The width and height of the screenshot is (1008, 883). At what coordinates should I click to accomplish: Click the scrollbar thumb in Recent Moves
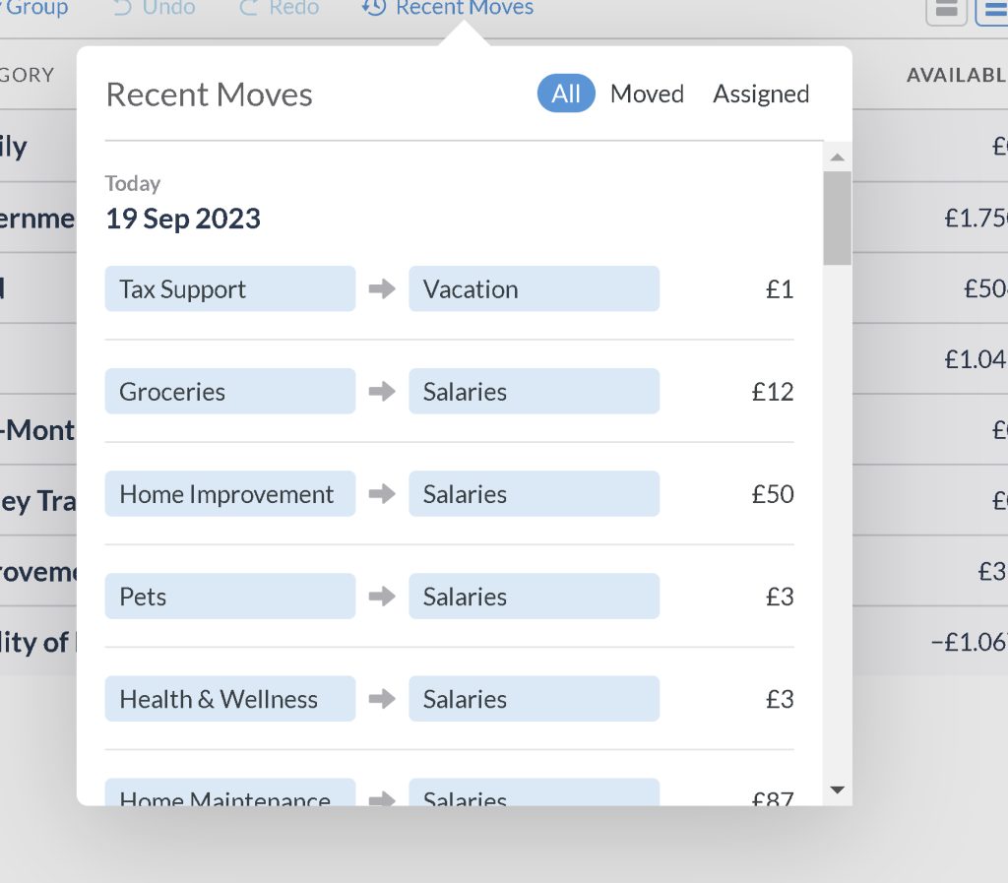pyautogui.click(x=837, y=219)
